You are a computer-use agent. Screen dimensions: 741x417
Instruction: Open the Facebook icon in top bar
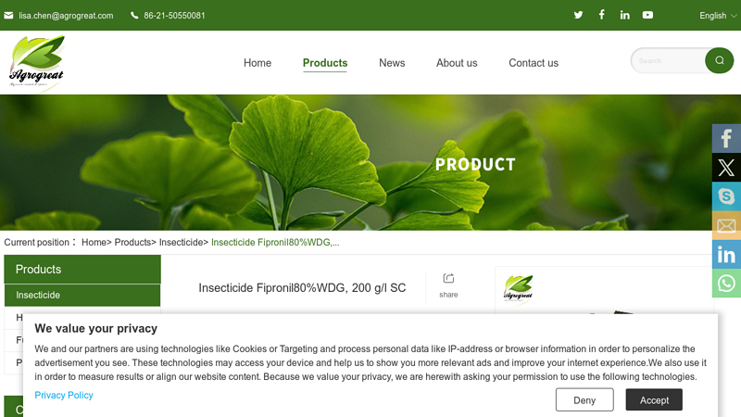(x=601, y=15)
